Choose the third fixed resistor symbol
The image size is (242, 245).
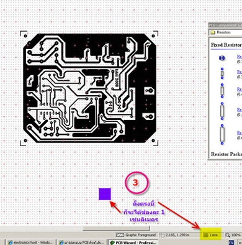click(x=222, y=91)
